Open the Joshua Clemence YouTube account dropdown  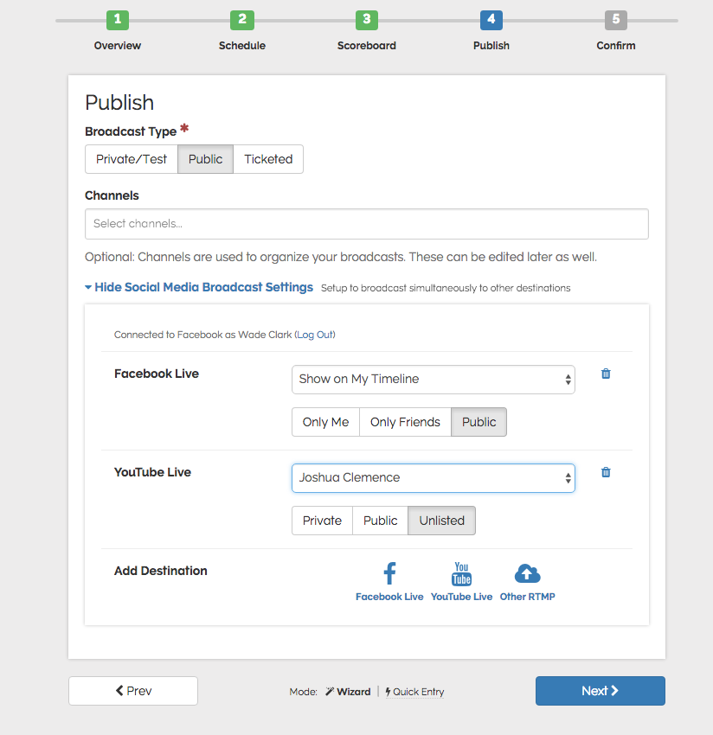(x=433, y=477)
